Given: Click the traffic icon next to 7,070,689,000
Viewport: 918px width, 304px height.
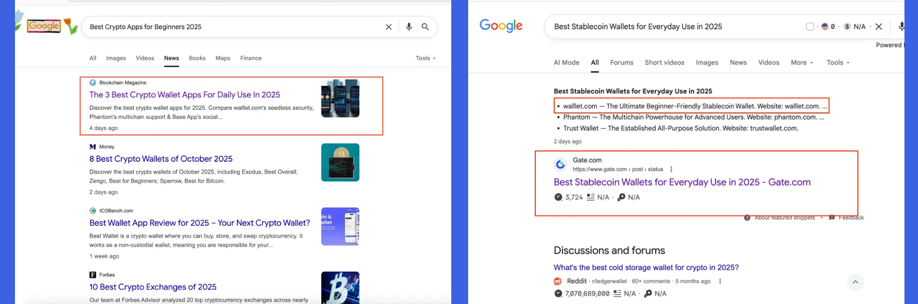Looking at the screenshot, I should (559, 293).
